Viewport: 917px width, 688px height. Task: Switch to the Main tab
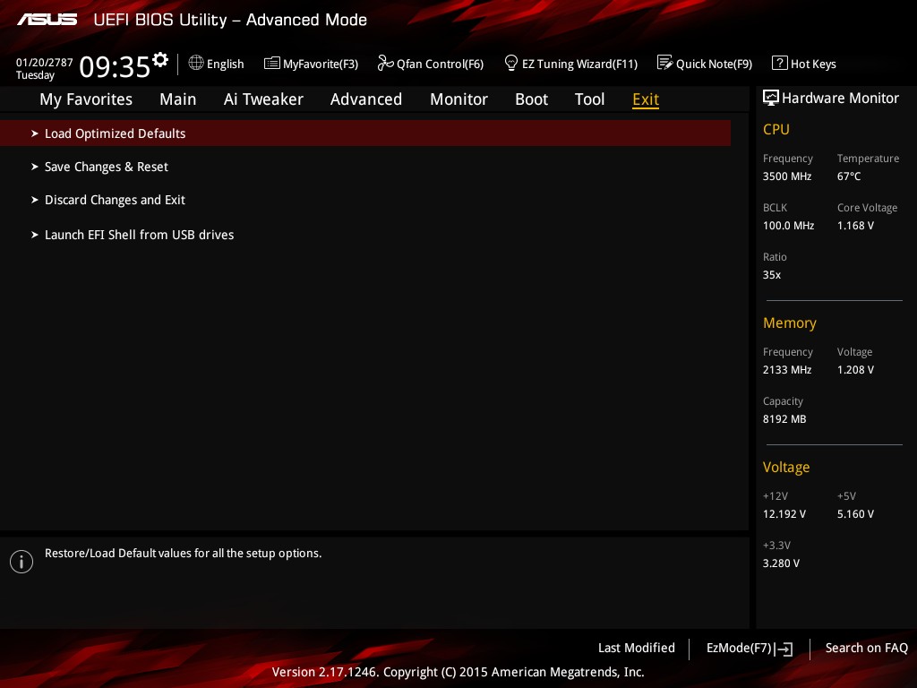point(178,99)
